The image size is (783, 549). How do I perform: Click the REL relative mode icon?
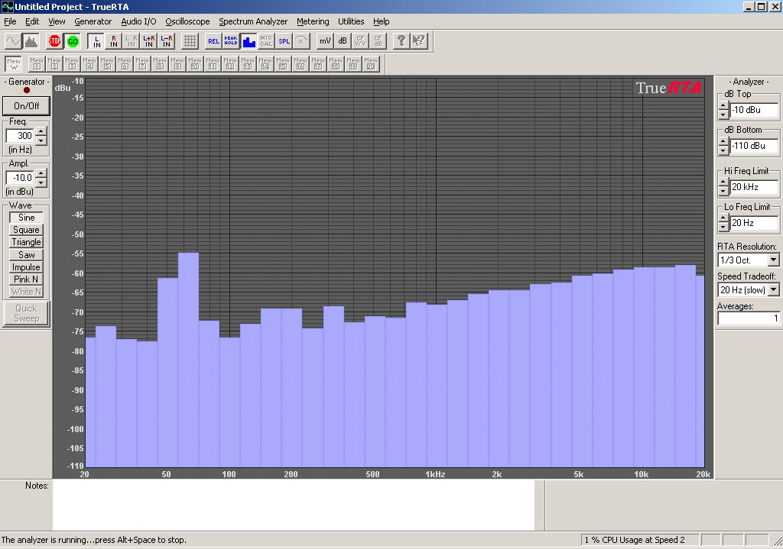pos(213,41)
